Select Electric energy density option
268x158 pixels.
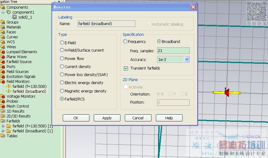coord(62,83)
